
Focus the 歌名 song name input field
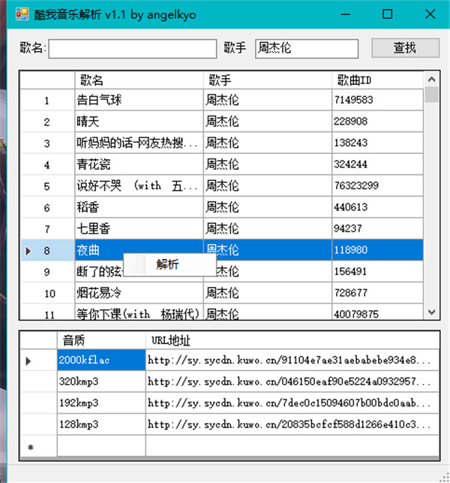coord(132,48)
